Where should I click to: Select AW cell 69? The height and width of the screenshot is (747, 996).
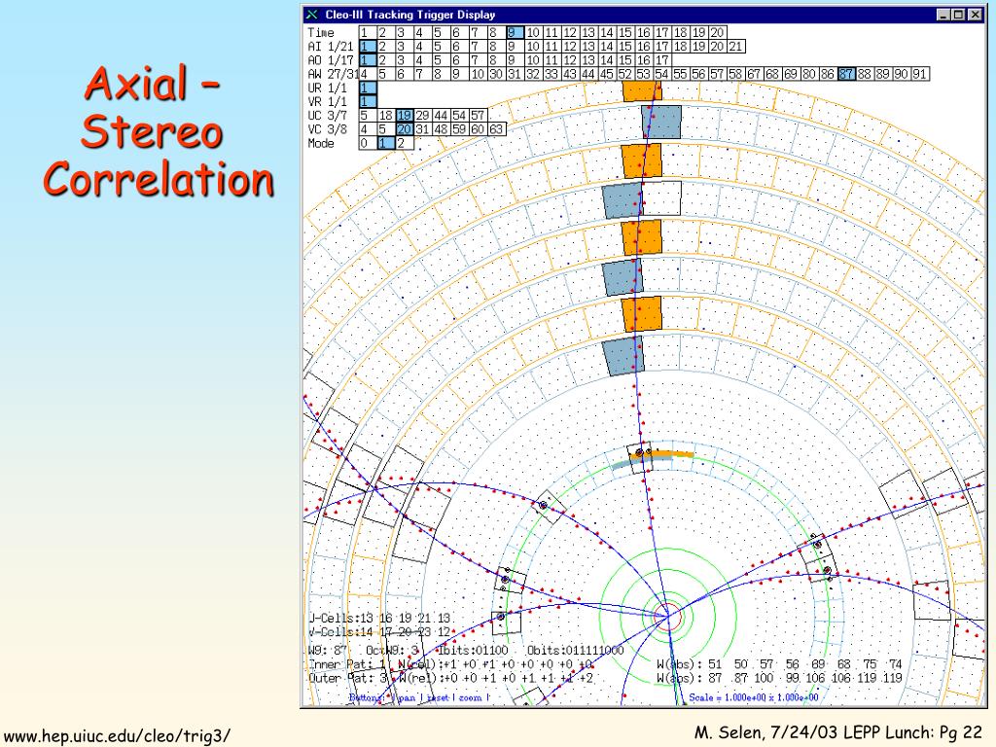pos(791,74)
